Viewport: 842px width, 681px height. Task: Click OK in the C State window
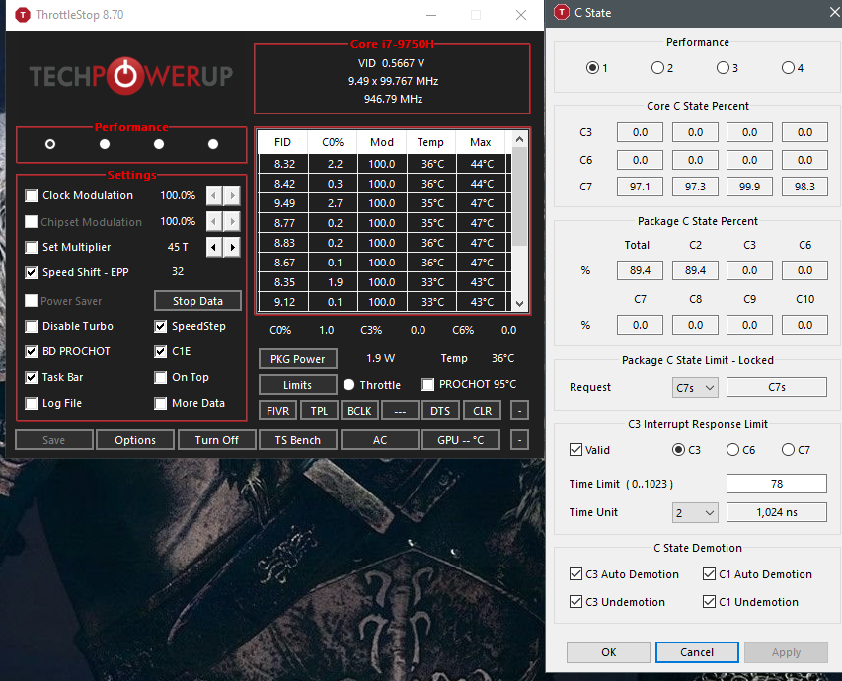(x=608, y=652)
